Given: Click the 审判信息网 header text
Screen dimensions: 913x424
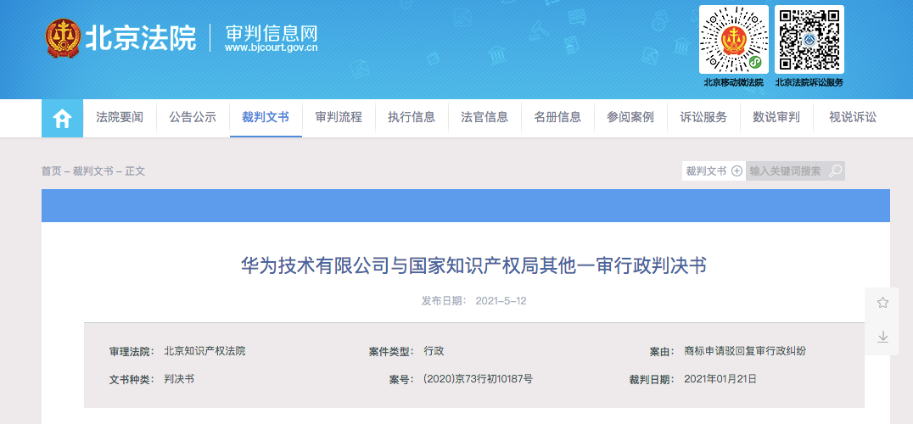Looking at the screenshot, I should (x=271, y=31).
